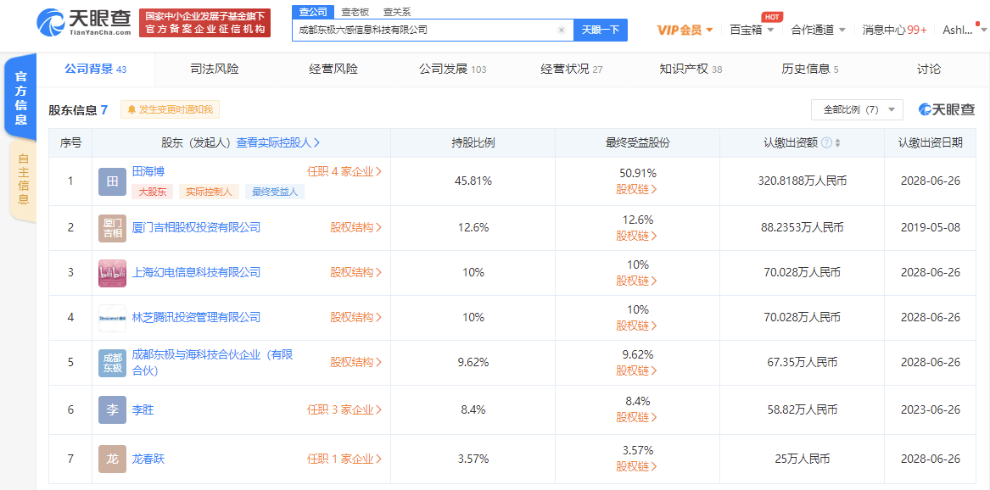Click the bell notification icon for shareholder changes
This screenshot has width=990, height=490.
(131, 109)
